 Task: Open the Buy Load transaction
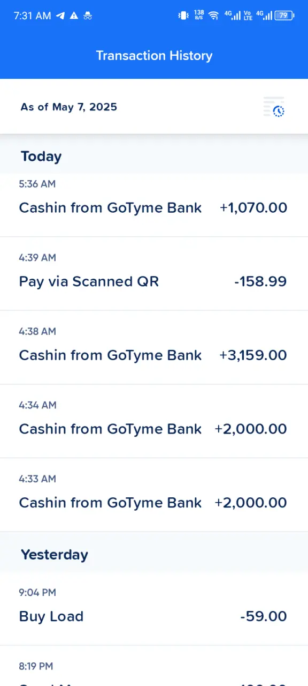click(x=154, y=608)
